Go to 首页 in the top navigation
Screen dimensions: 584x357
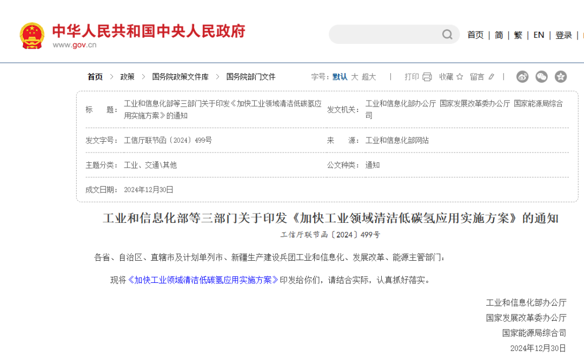pyautogui.click(x=475, y=35)
